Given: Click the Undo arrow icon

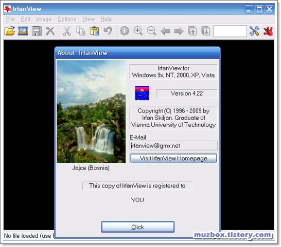Looking at the screenshot, I should pyautogui.click(x=108, y=31).
